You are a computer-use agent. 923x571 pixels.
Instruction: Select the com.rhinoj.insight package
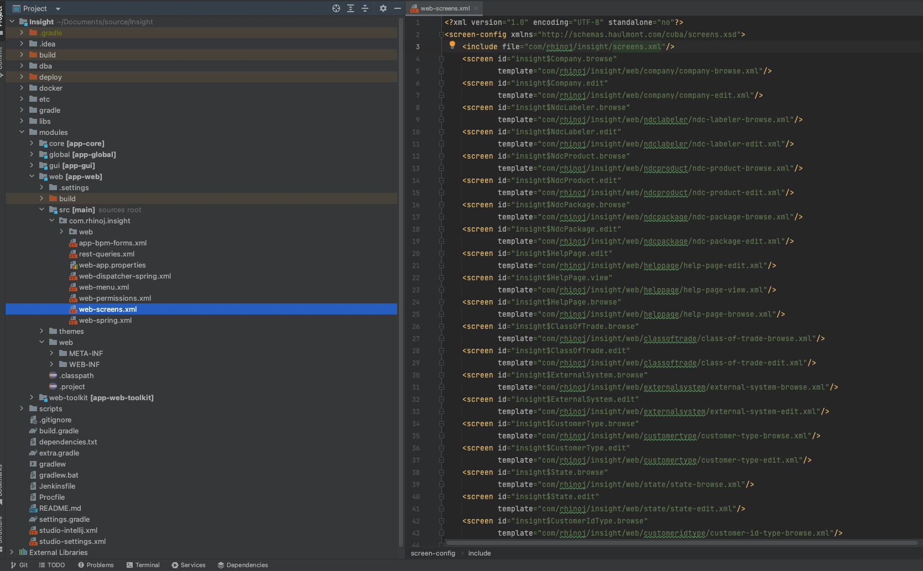pyautogui.click(x=100, y=221)
